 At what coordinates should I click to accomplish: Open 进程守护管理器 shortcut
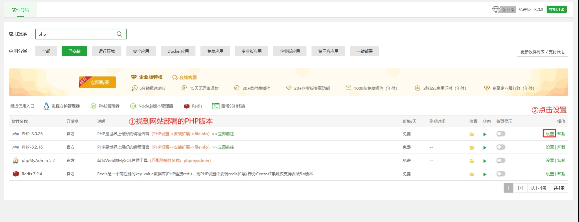pyautogui.click(x=62, y=106)
